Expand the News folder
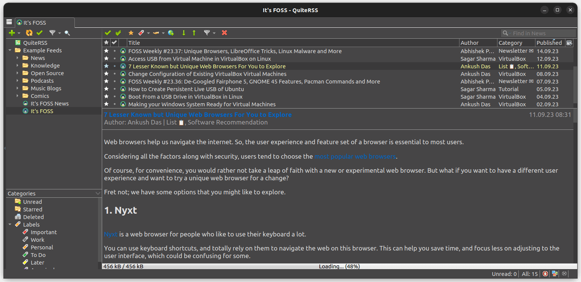581x282 pixels. (x=17, y=58)
